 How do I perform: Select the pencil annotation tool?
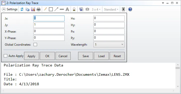pos(45,9)
